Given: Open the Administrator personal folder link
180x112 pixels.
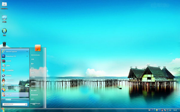Looking at the screenshot, I should [35, 55].
